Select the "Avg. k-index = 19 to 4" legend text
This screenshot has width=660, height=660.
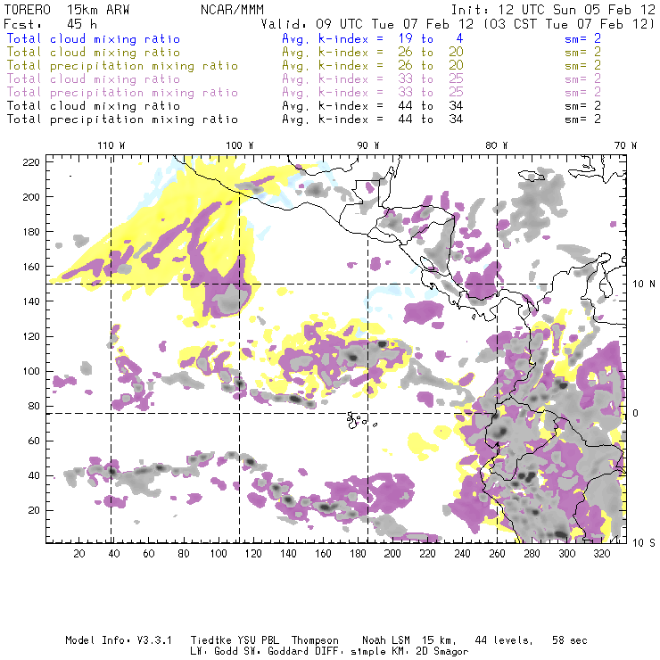coord(373,39)
